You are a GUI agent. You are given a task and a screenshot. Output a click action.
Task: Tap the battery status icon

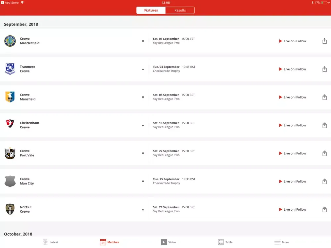pos(324,3)
